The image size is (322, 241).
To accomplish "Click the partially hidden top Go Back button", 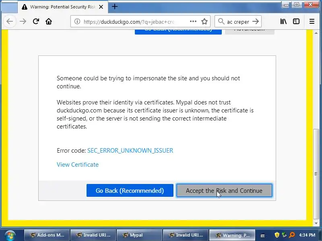I will click(x=178, y=32).
